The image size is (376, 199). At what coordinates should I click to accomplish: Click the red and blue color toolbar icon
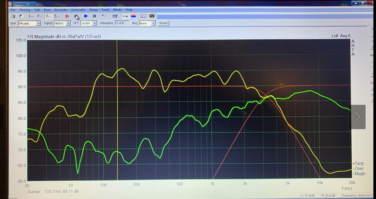(133, 16)
